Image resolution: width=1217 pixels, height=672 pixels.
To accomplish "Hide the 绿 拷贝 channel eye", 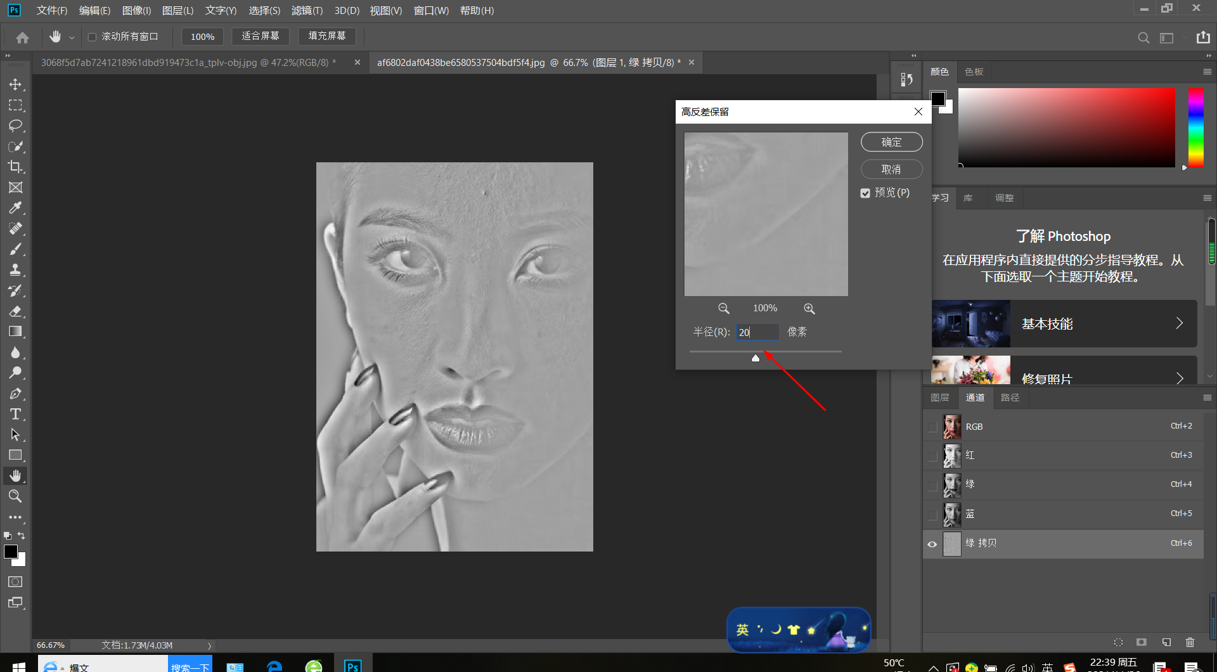I will click(932, 544).
